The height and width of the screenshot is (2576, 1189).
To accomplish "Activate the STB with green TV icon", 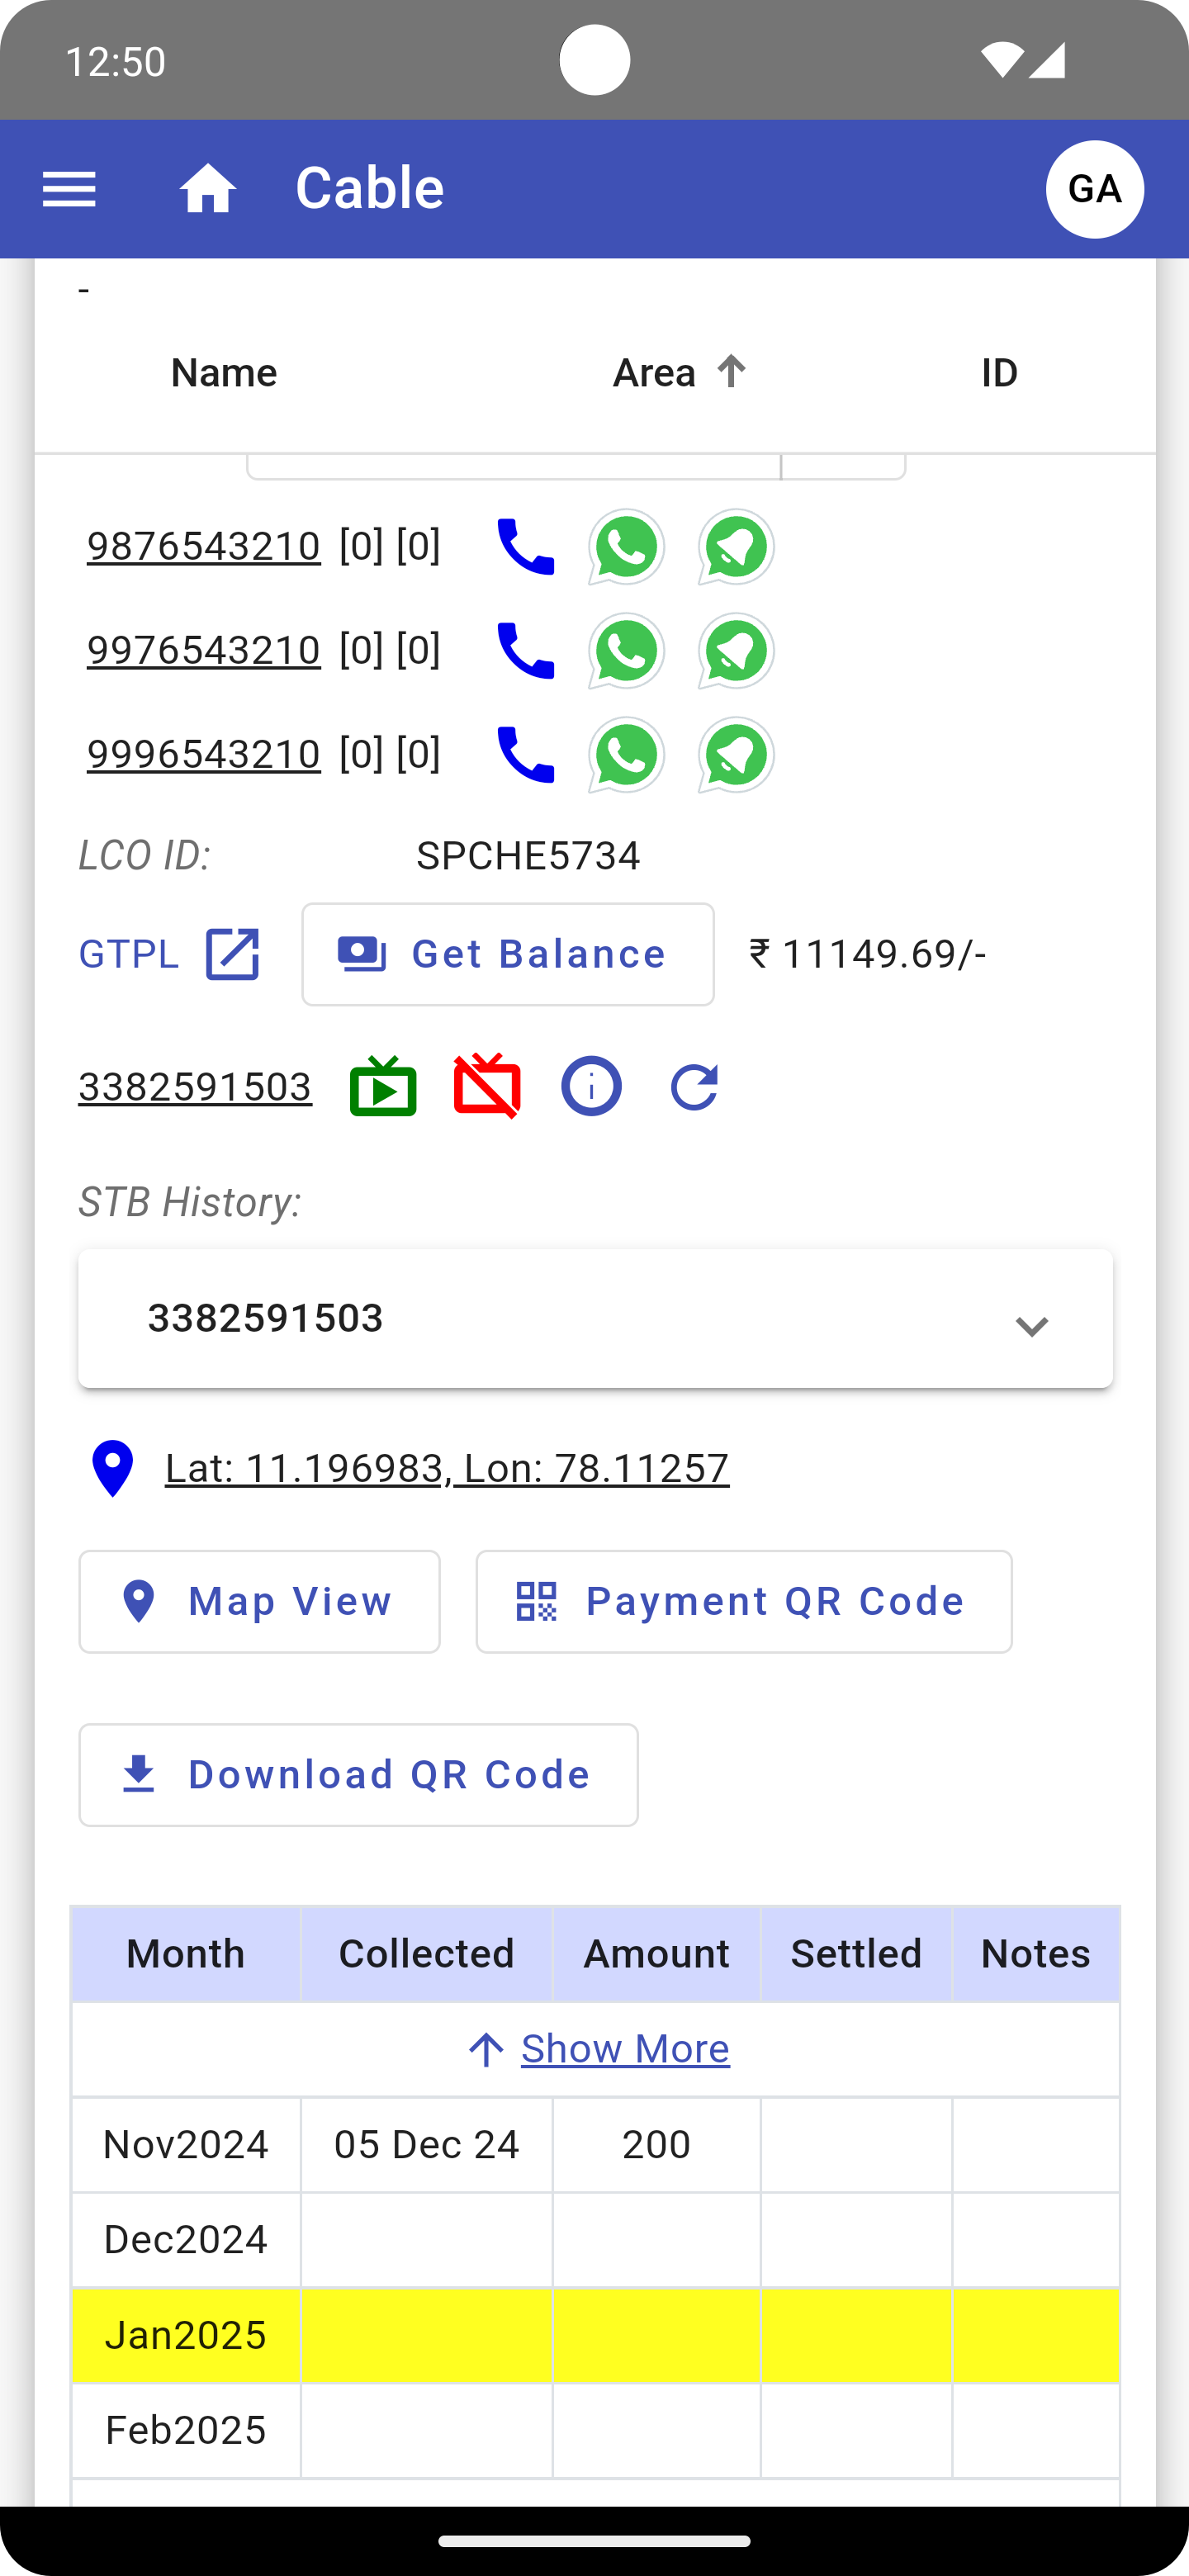I will [383, 1087].
